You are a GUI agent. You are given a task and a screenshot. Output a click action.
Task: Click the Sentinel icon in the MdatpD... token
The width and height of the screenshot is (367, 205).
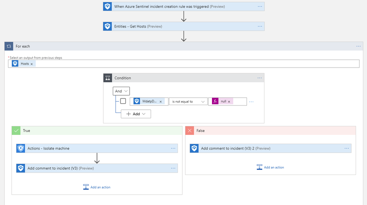(137, 101)
